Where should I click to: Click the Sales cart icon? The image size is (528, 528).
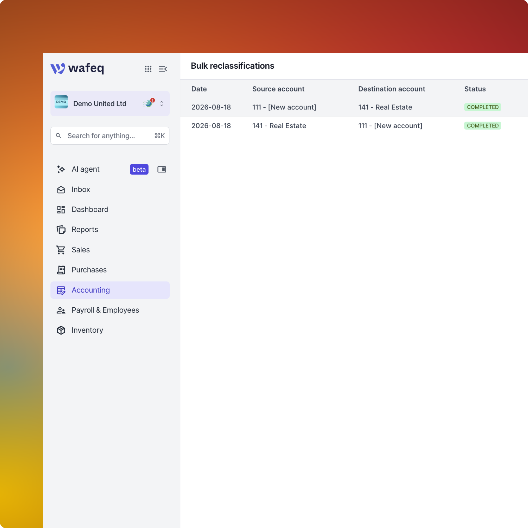point(61,250)
